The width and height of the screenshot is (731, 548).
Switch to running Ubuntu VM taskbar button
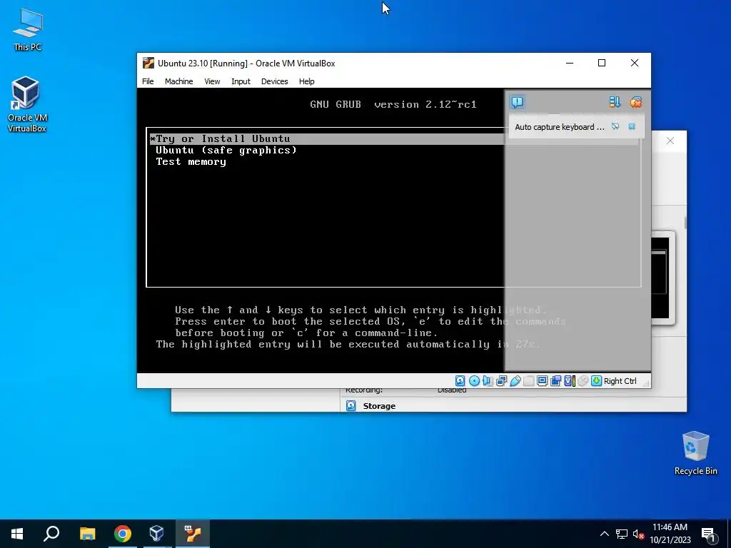click(193, 534)
